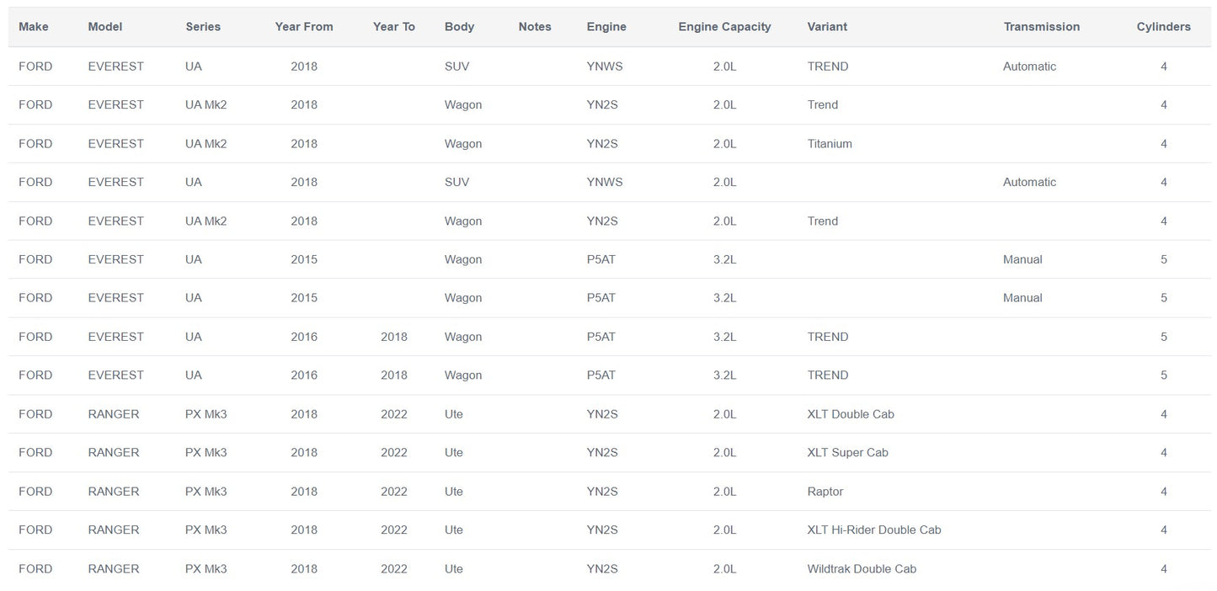1217x591 pixels.
Task: Select the Titanium variant cell
Action: point(830,144)
